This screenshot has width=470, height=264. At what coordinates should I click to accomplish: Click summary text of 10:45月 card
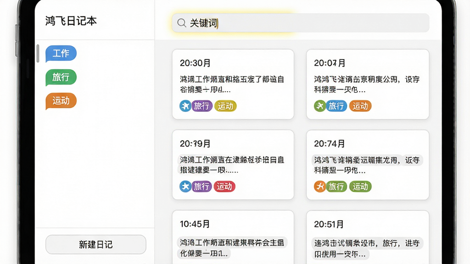232,247
